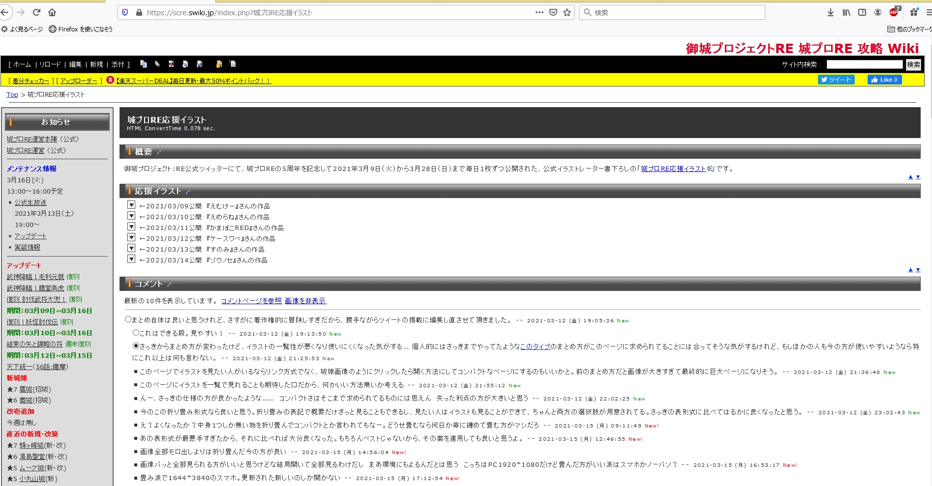Expand the 2021/03/11 かまぼこRED illustration entry
932x486 pixels.
click(131, 227)
